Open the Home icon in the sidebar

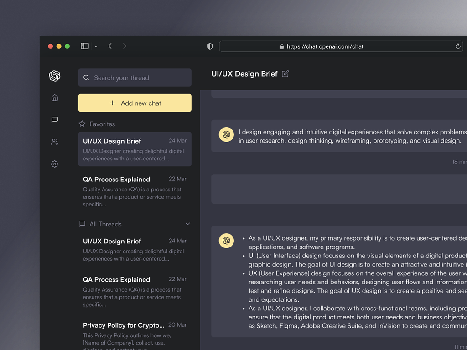coord(55,98)
